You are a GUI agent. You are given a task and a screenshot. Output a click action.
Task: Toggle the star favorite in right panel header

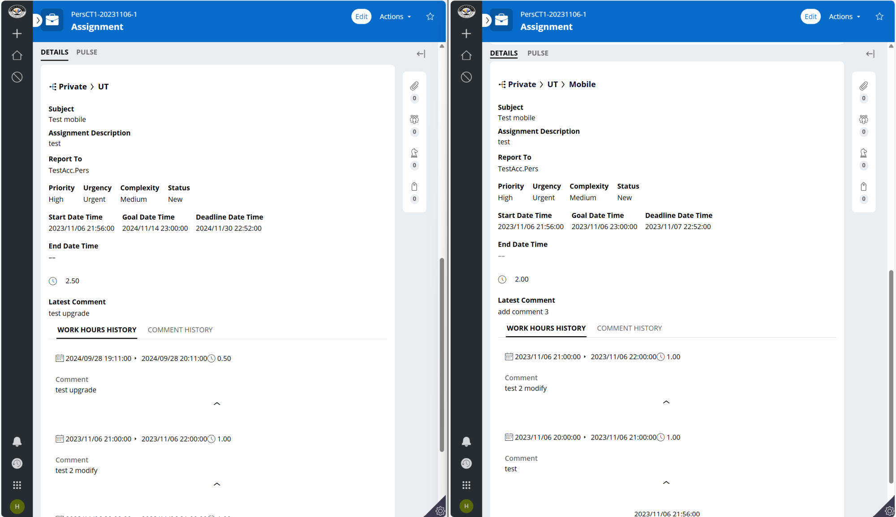pyautogui.click(x=879, y=17)
